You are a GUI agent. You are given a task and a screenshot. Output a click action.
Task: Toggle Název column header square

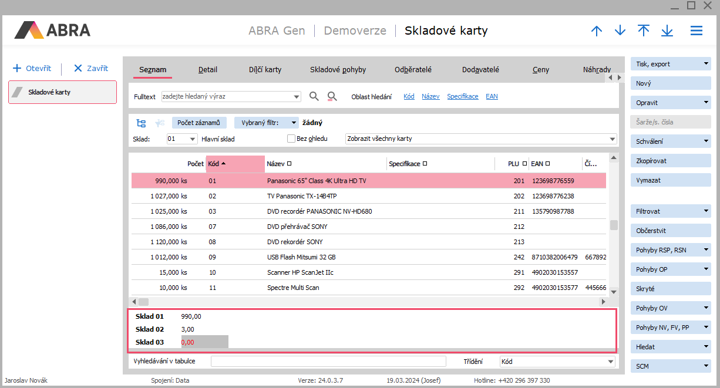(289, 164)
